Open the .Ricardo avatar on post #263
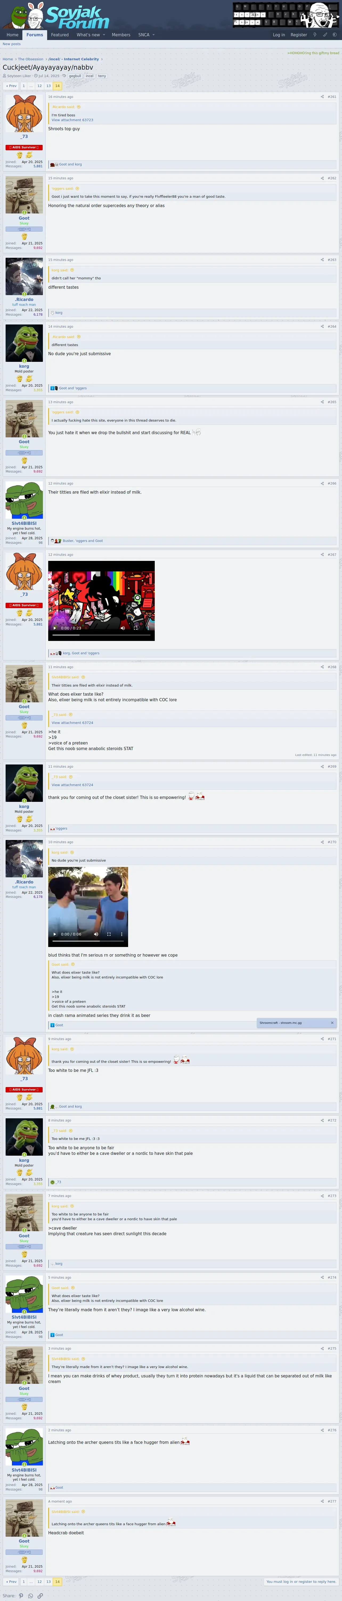Image resolution: width=342 pixels, height=1601 pixels. 24,276
